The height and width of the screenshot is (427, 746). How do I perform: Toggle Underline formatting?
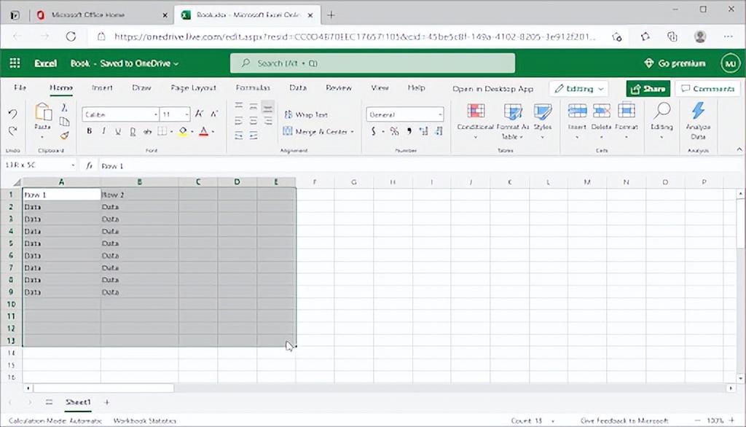click(x=118, y=131)
